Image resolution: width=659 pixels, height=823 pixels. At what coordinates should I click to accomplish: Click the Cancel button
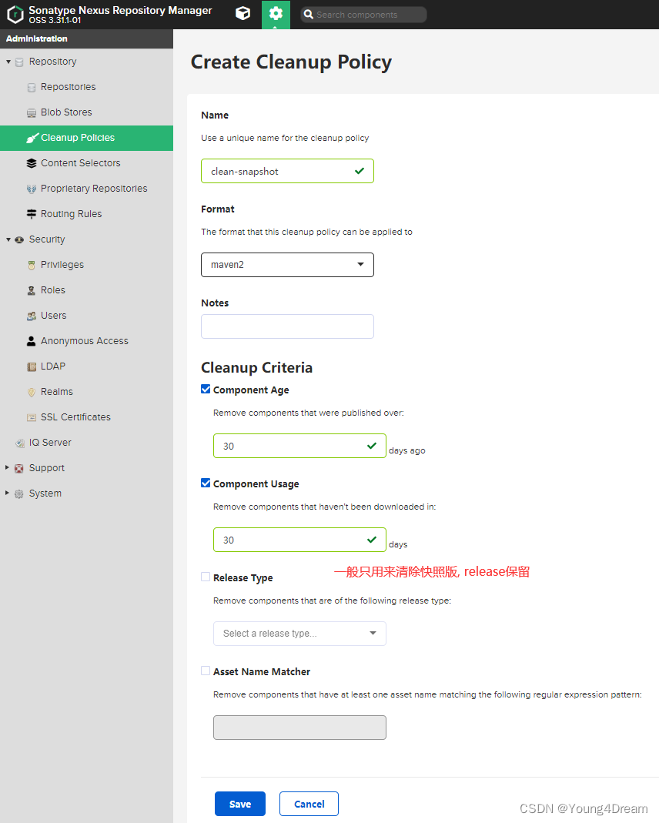point(309,804)
